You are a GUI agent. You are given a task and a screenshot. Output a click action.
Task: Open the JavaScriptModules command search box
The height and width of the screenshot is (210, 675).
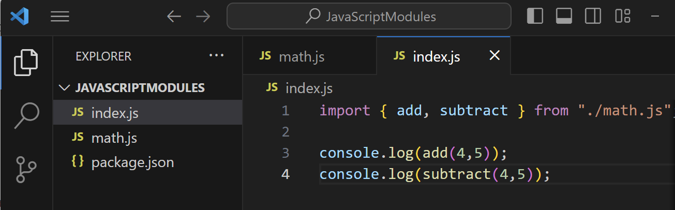click(369, 17)
